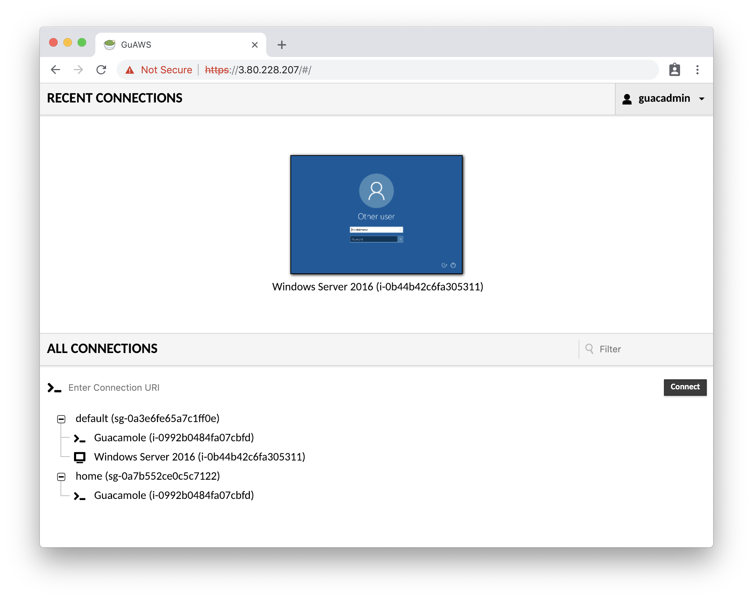Open the guacadmin user menu
This screenshot has width=753, height=600.
pyautogui.click(x=664, y=99)
